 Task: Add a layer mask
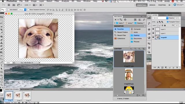coord(162,67)
